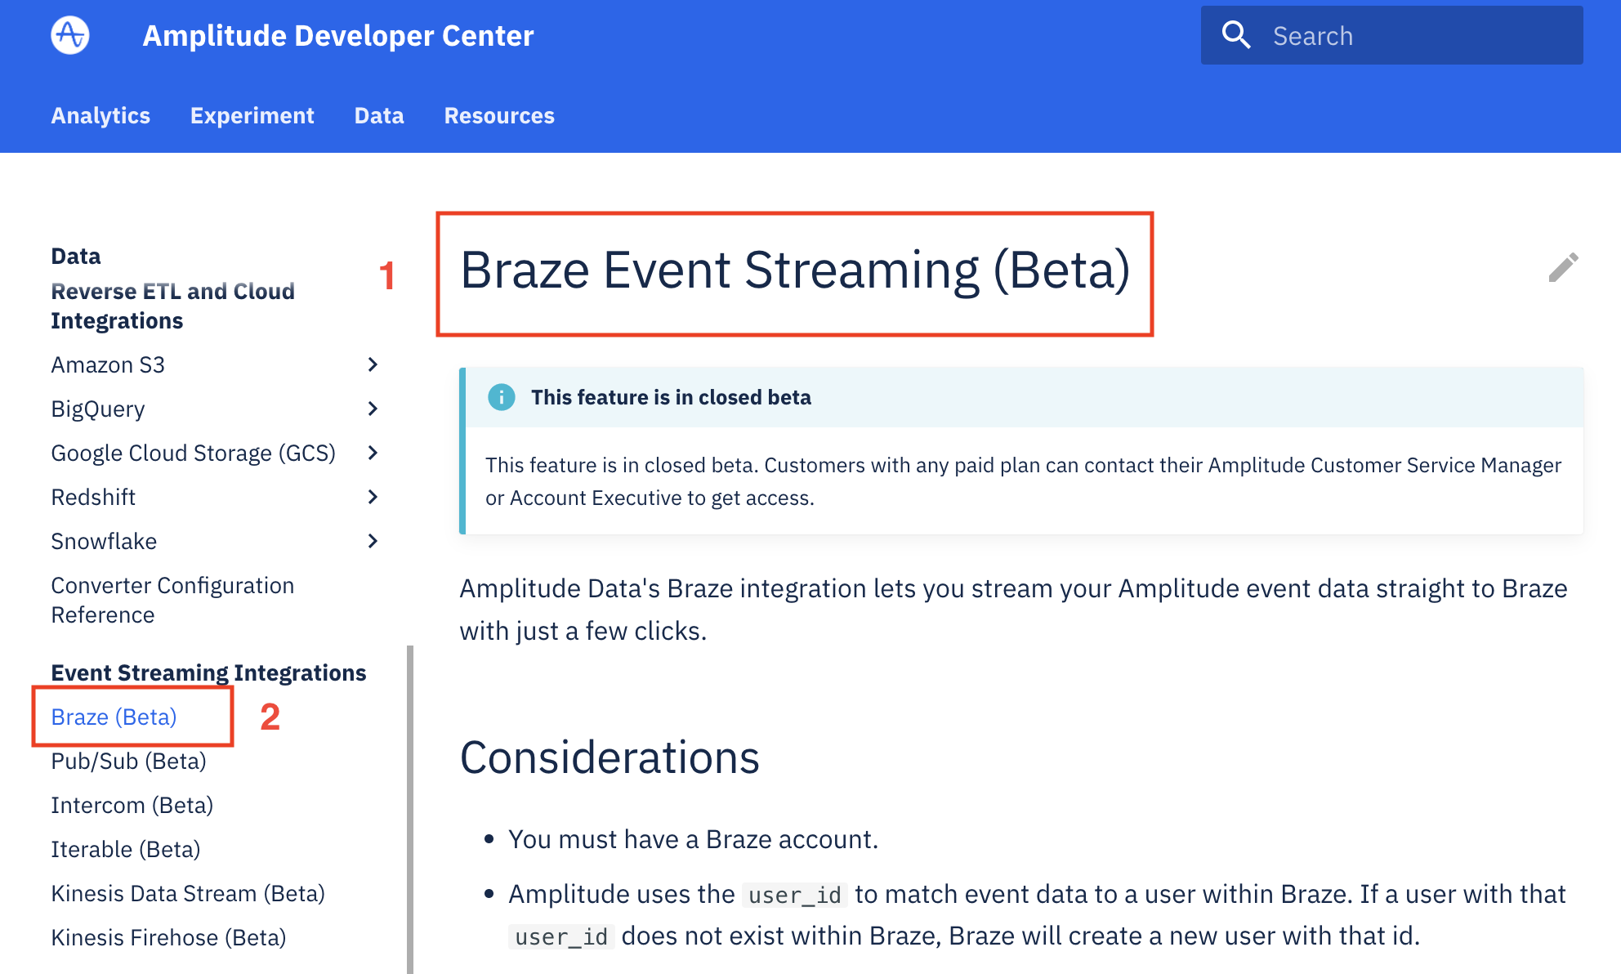Click the Amplitude logo icon
The height and width of the screenshot is (974, 1621).
70,35
